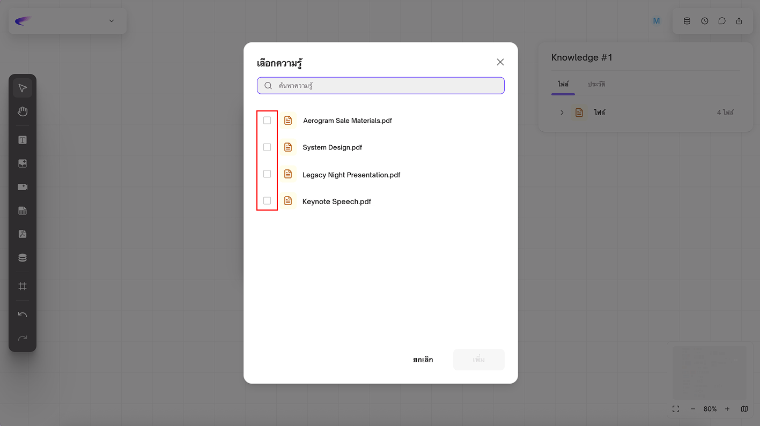This screenshot has height=426, width=760.
Task: Select the Keynote Speech.pdf checkbox
Action: point(267,201)
